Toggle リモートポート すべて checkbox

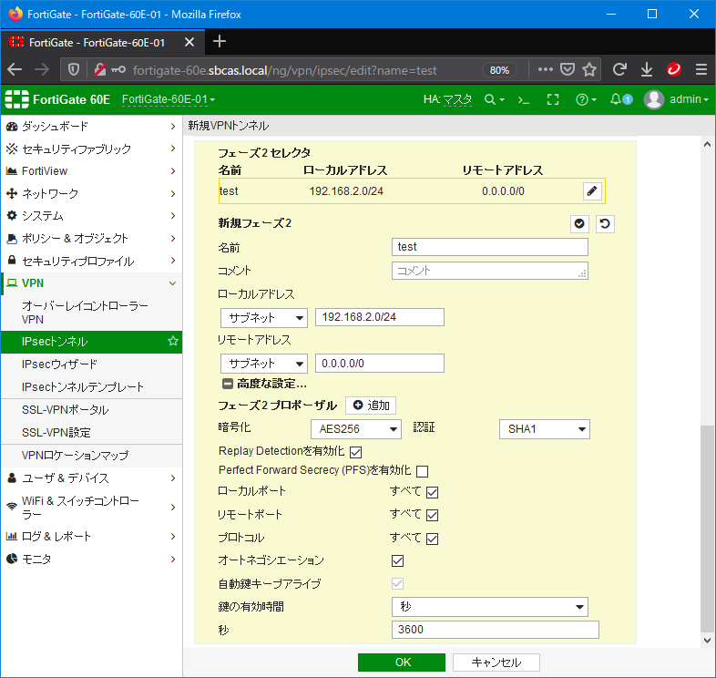tap(432, 516)
